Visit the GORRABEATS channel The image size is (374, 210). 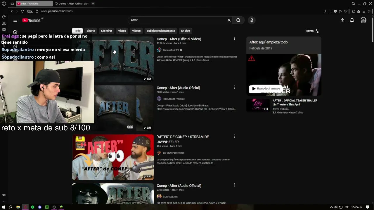[170, 197]
